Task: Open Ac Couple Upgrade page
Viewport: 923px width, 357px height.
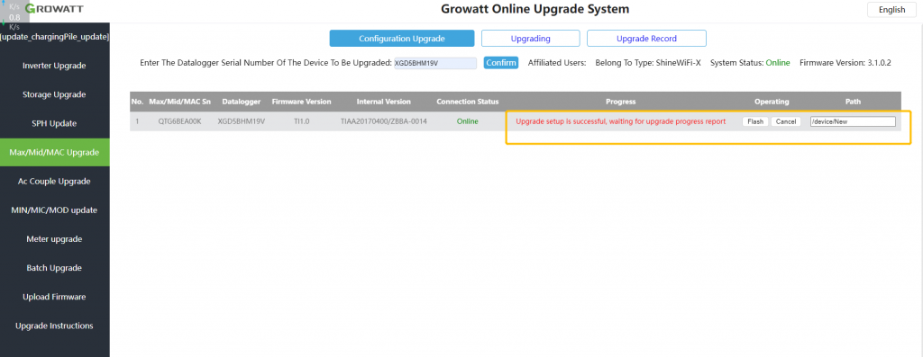Action: click(x=54, y=182)
